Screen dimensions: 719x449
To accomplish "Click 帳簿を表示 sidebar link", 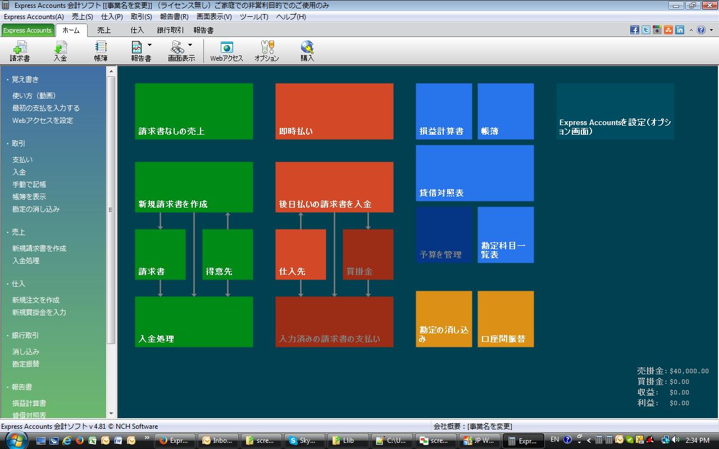I will click(29, 197).
